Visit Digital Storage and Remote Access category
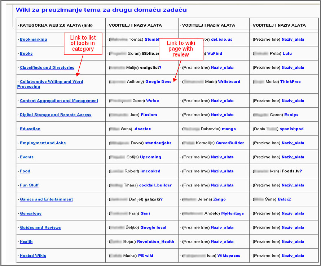 pyautogui.click(x=56, y=115)
